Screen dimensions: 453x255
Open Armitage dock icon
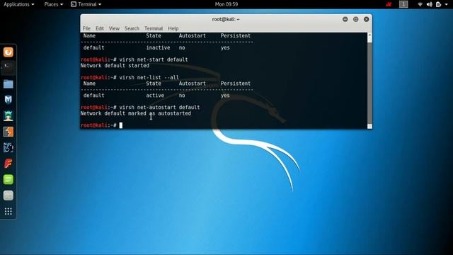coord(8,116)
